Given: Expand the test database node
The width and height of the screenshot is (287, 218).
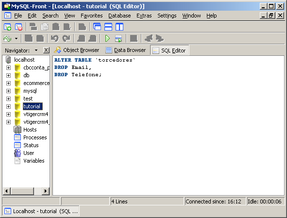Looking at the screenshot, I should point(8,99).
